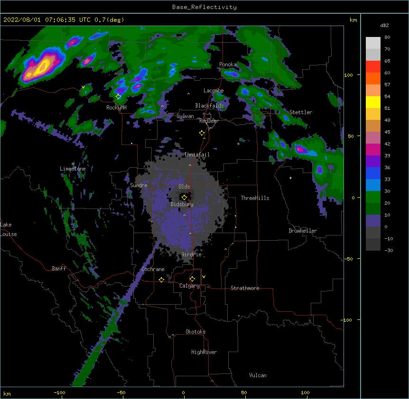This screenshot has height=399, width=409.
Task: Pick the red swatch between 65 and 60 dBZ
Action: point(373,67)
